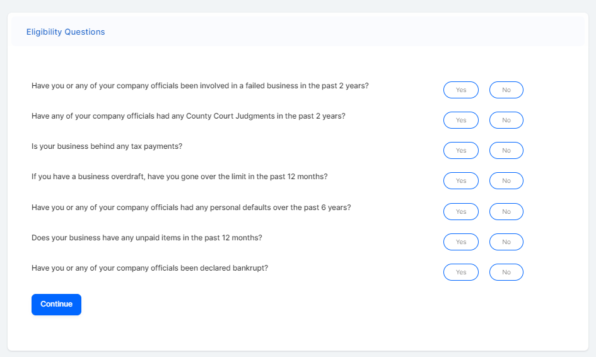Select Yes for failed business question
Screen dimensions: 596x357
point(461,90)
